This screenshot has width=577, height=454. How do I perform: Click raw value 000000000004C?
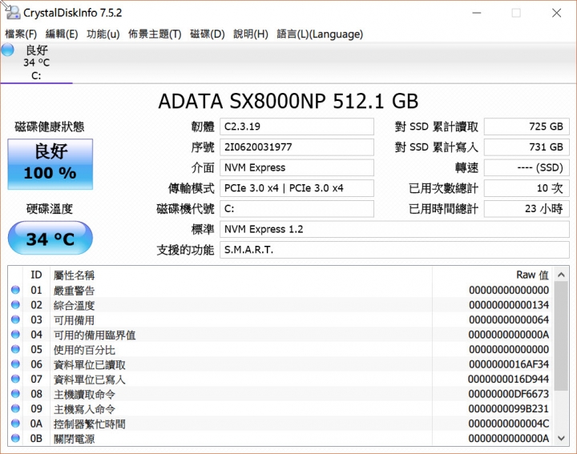tap(509, 424)
